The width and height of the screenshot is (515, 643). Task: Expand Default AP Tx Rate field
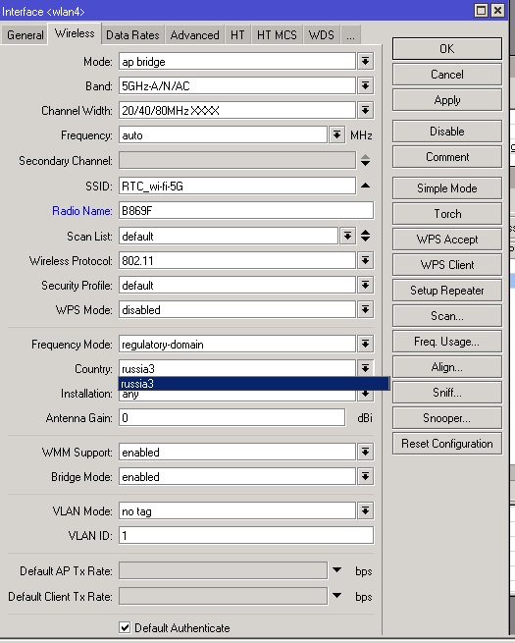336,570
